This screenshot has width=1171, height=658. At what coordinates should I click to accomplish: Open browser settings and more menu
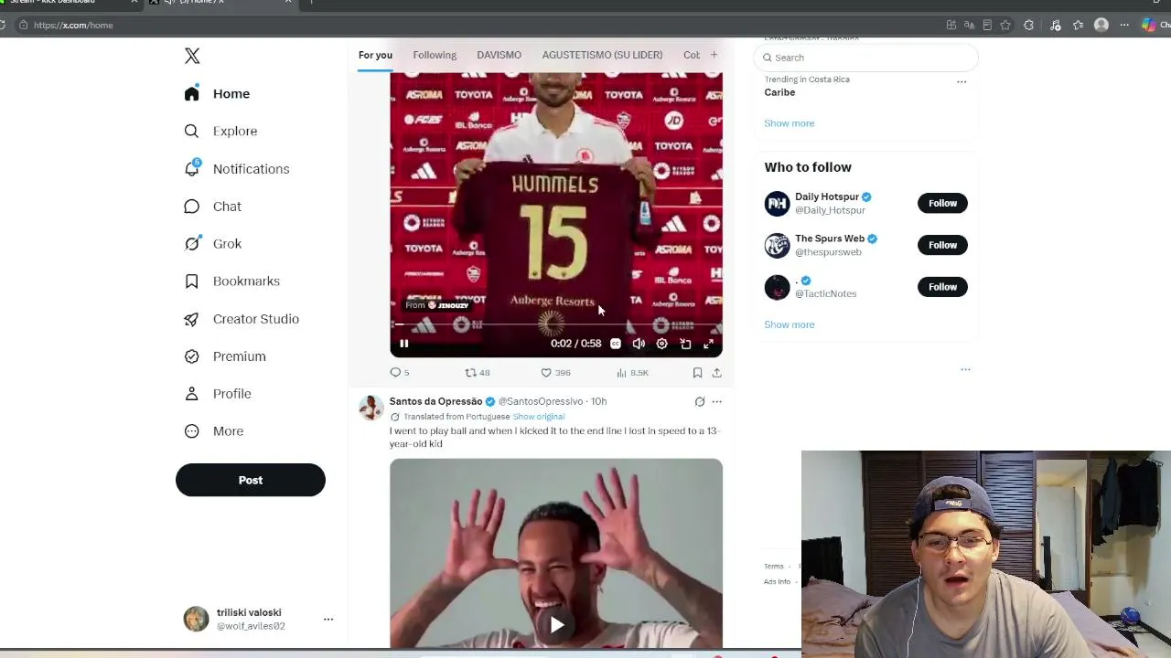coord(1124,25)
